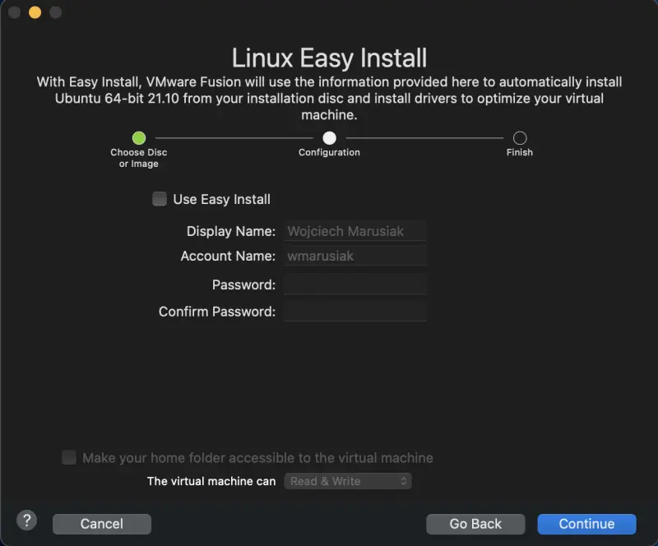The width and height of the screenshot is (658, 546).
Task: Select the Configuration step label
Action: tap(329, 152)
